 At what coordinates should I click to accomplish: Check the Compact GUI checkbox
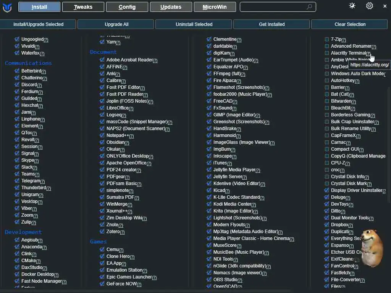click(x=327, y=149)
